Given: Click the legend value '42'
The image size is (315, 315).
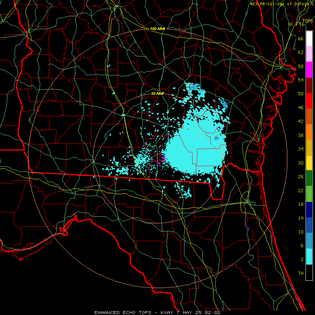Looking at the screenshot, I should click(301, 121).
